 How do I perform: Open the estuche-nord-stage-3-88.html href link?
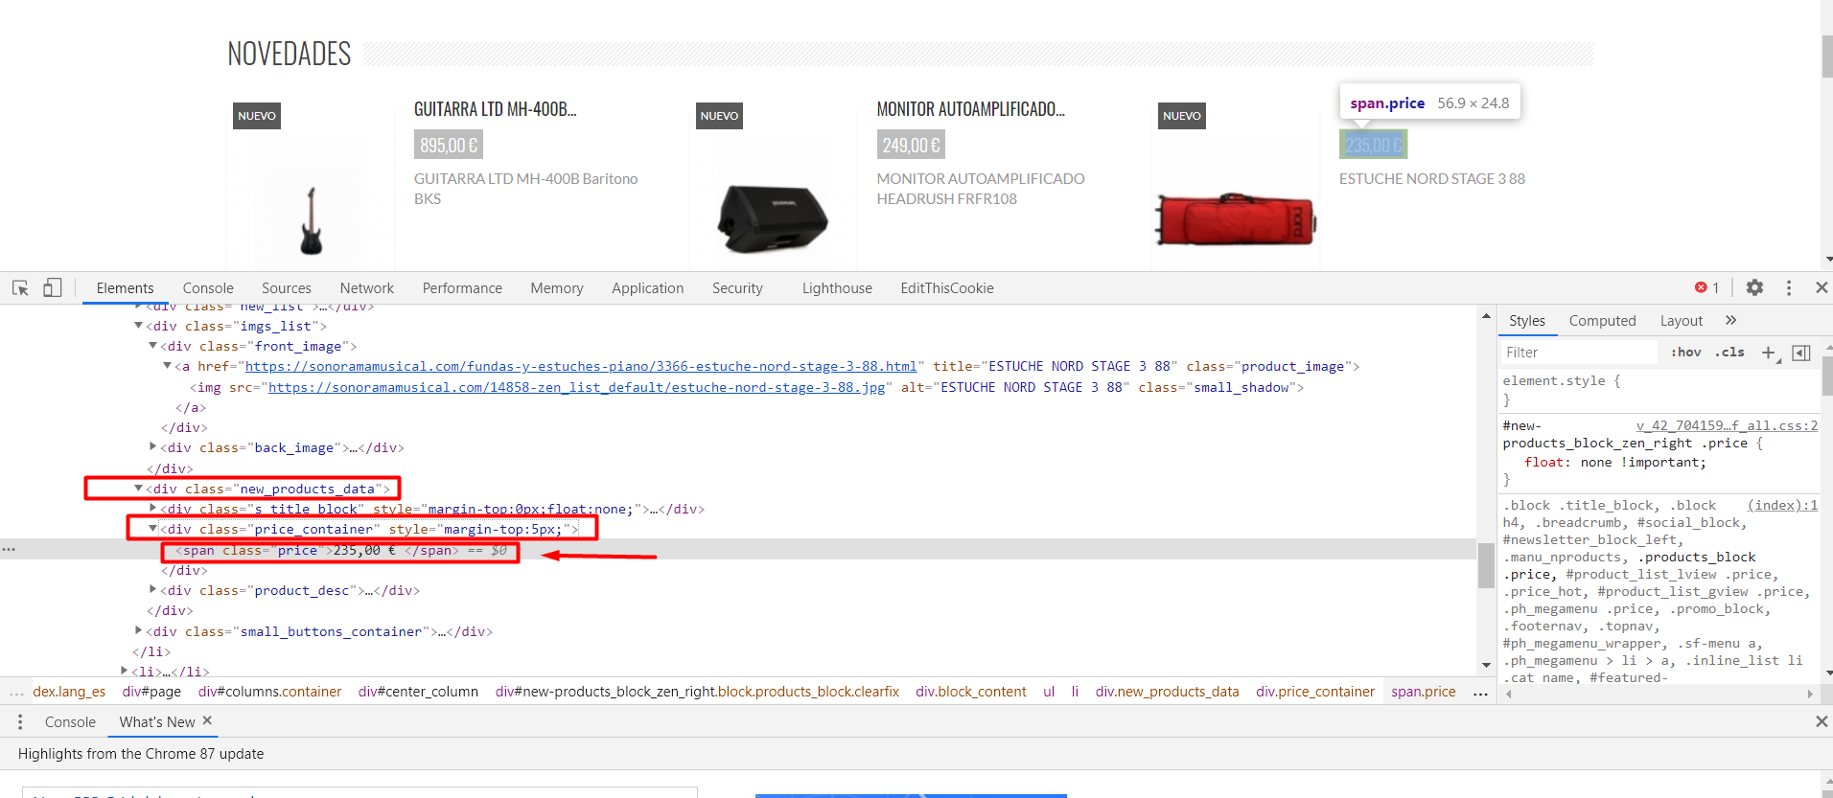click(x=581, y=366)
